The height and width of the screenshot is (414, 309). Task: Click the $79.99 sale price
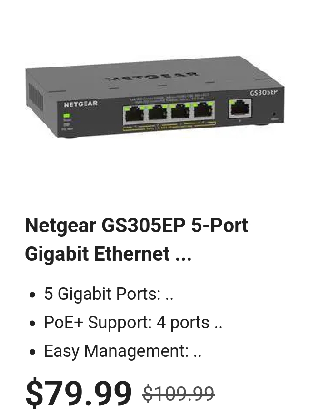(79, 392)
